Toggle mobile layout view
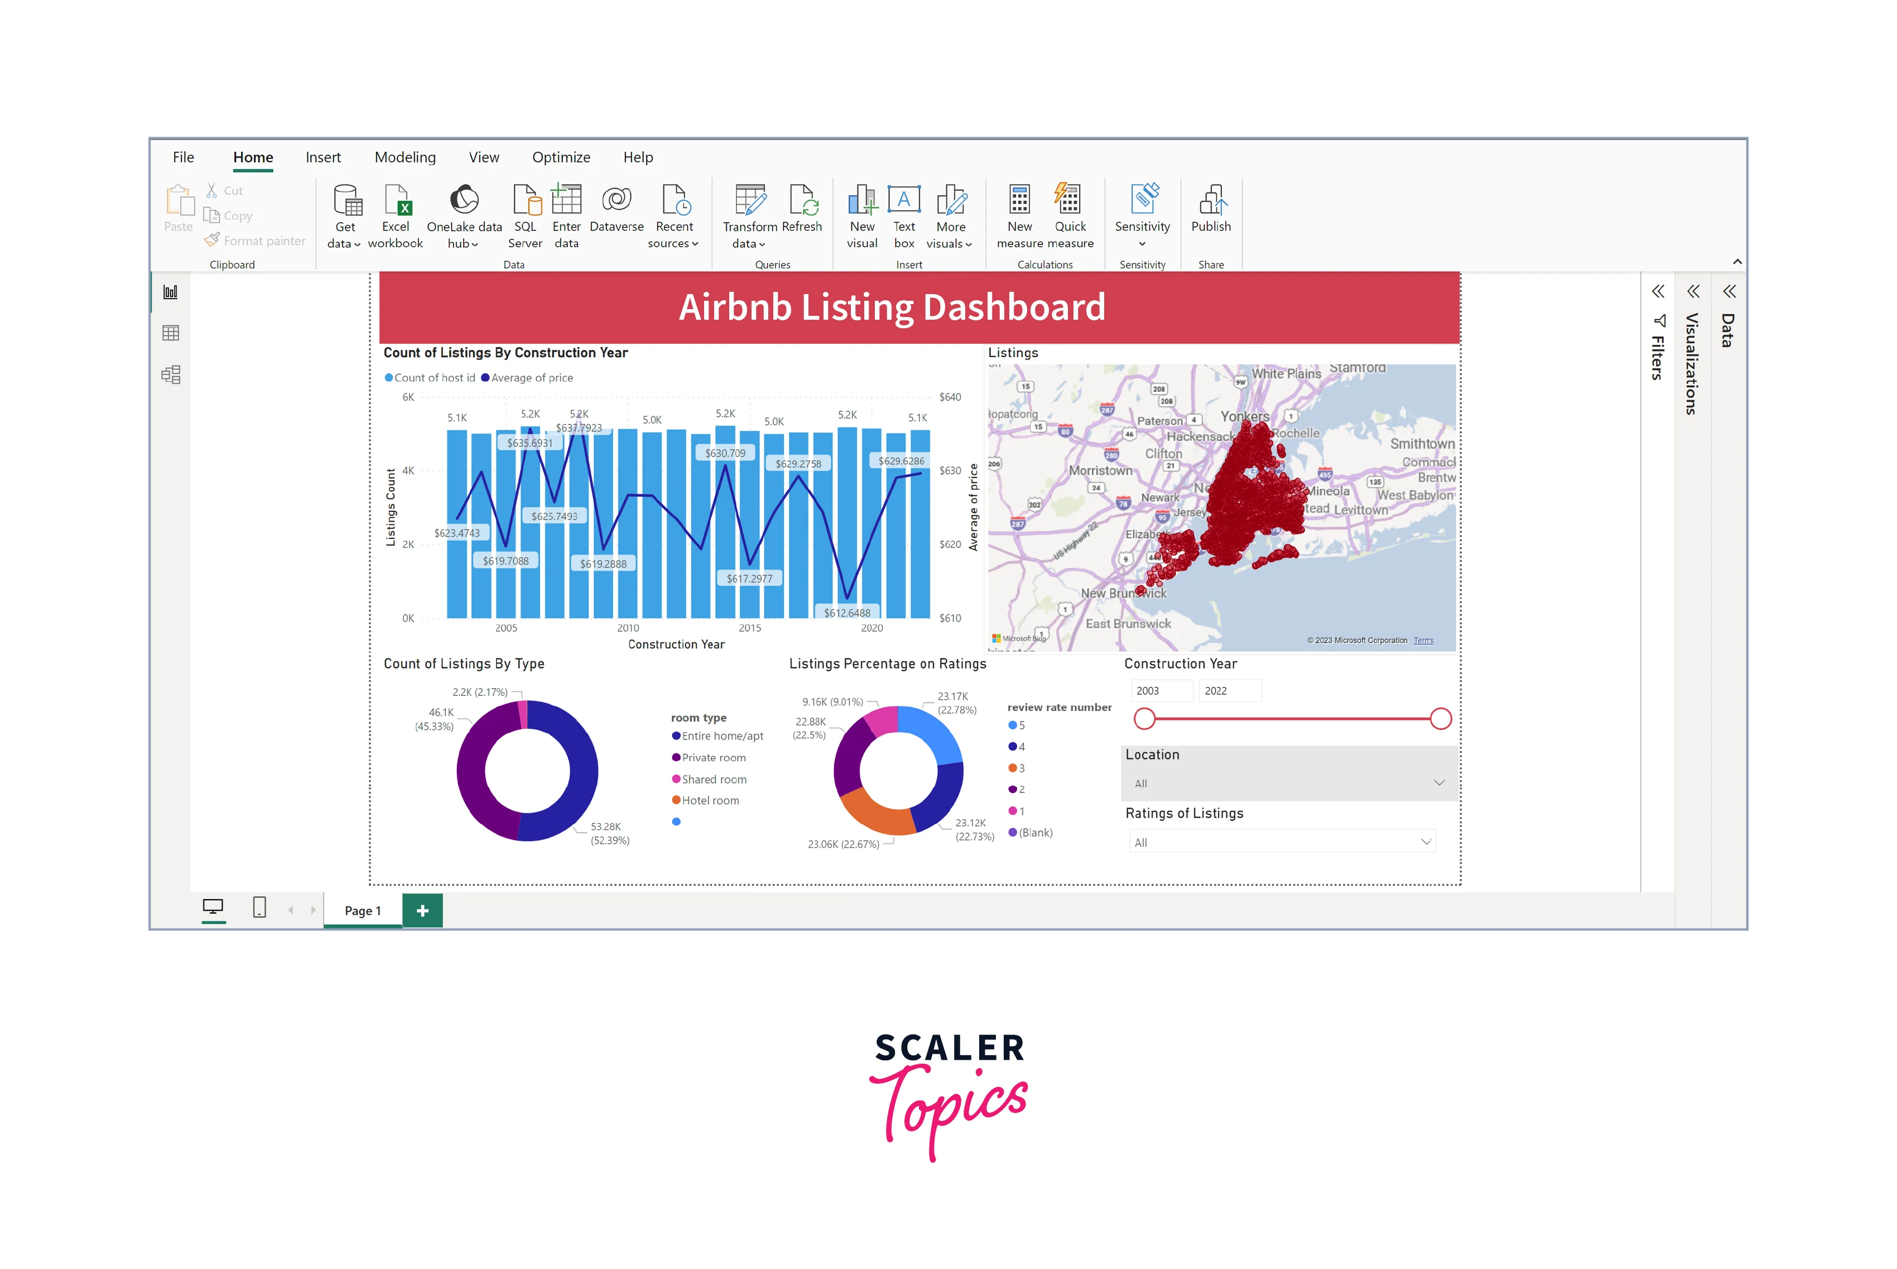The image size is (1897, 1269). [x=259, y=908]
